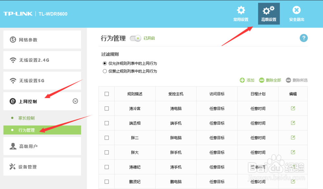Check the 涛冷宫 row checkbox
Screen dimensions: 323x189
[x=107, y=108]
